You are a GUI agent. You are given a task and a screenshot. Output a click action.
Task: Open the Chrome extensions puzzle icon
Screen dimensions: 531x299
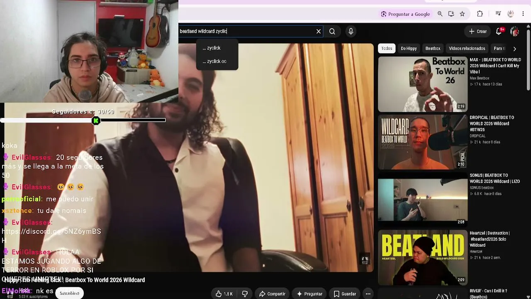[x=480, y=14]
